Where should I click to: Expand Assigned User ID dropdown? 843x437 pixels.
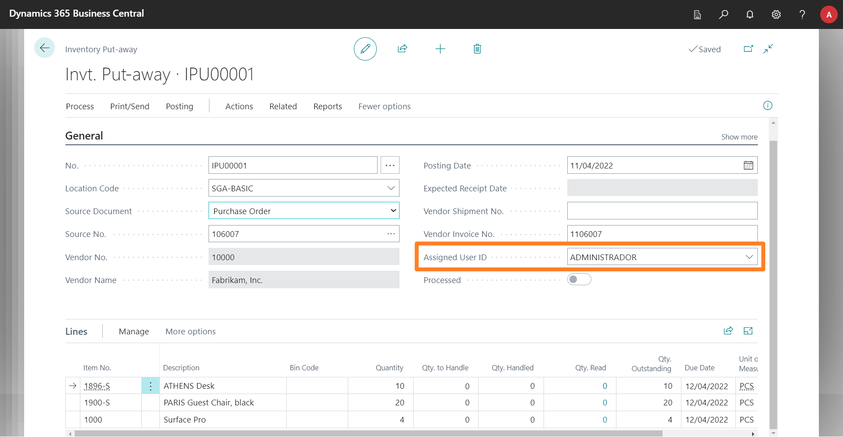[x=749, y=257]
